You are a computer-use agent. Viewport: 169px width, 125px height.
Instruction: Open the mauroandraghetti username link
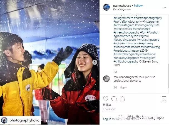125,77
